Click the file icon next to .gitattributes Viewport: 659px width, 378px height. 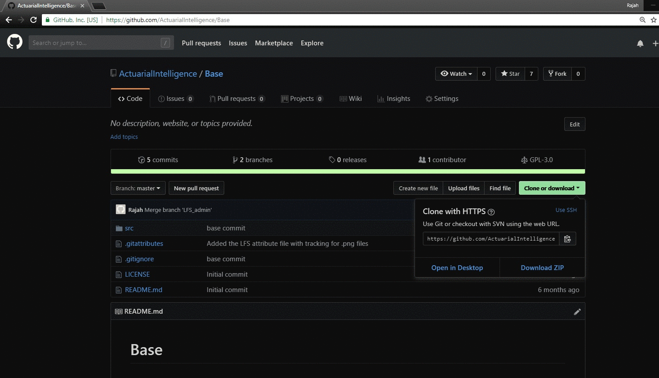118,244
